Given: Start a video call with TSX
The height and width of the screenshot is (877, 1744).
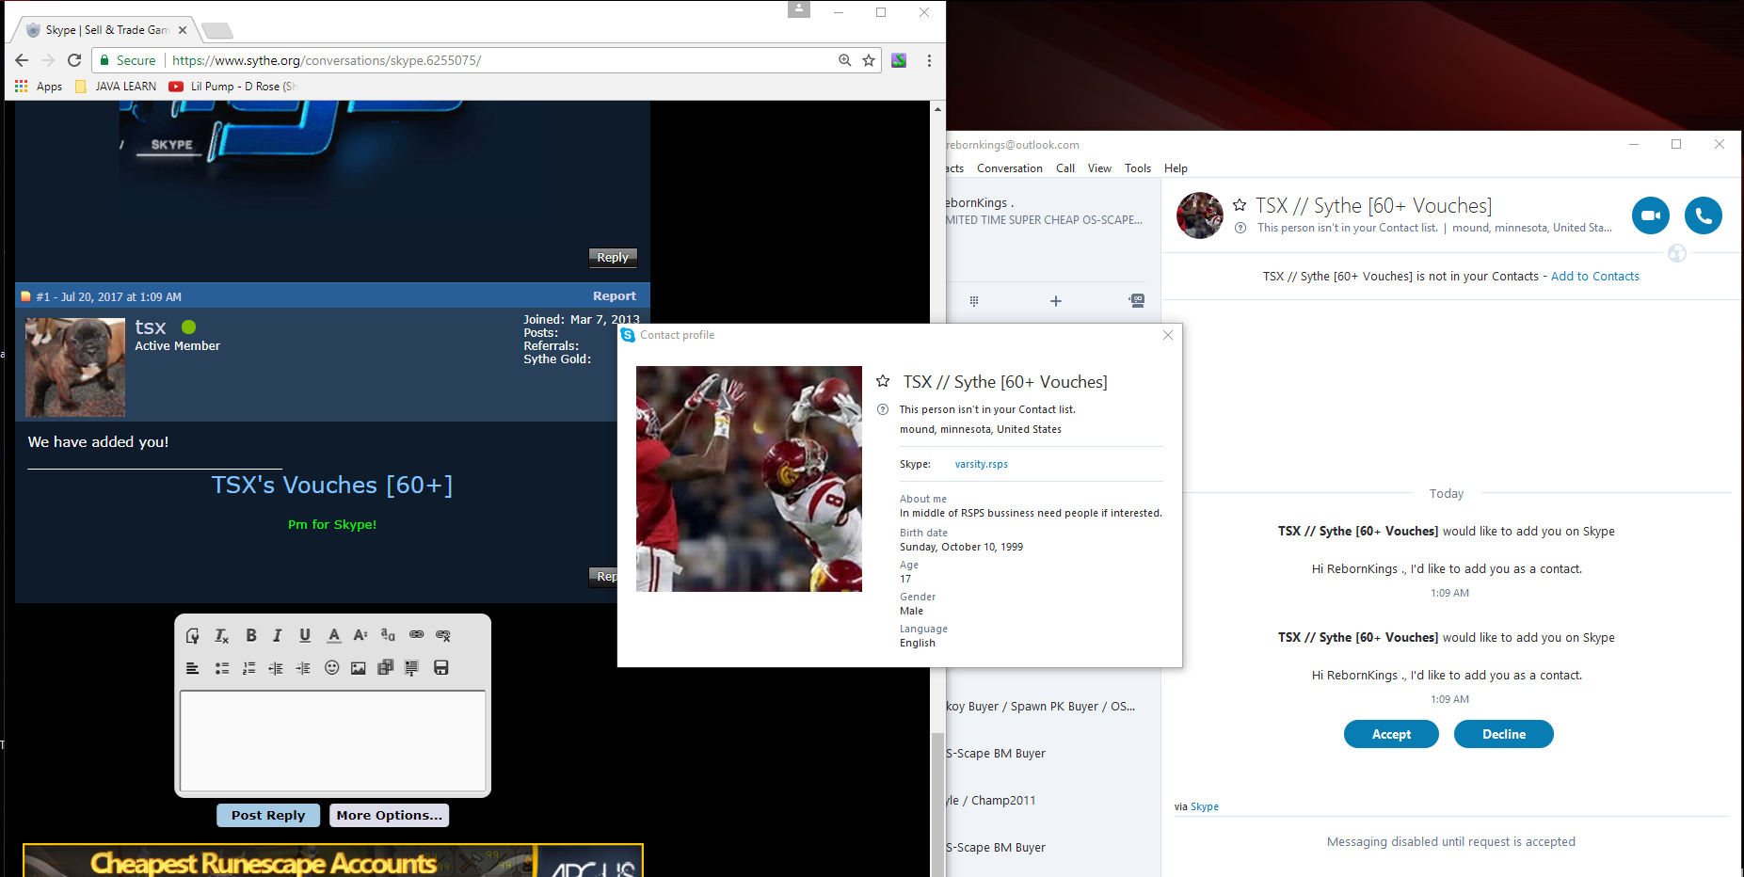Looking at the screenshot, I should tap(1651, 215).
